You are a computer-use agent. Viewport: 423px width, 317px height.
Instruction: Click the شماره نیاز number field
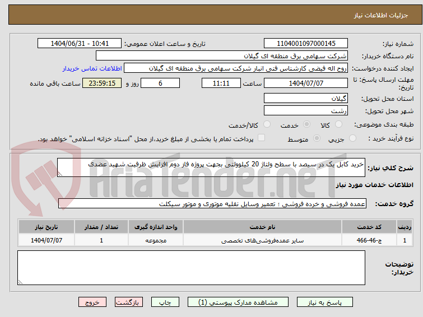[x=306, y=44]
